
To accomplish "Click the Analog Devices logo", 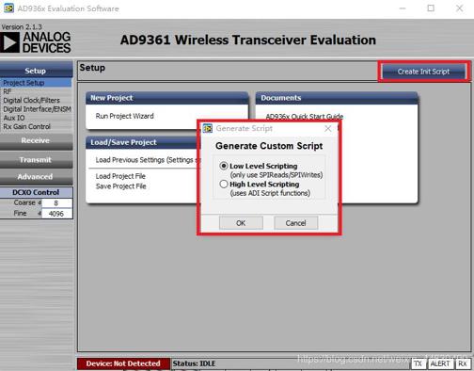I will click(x=36, y=42).
